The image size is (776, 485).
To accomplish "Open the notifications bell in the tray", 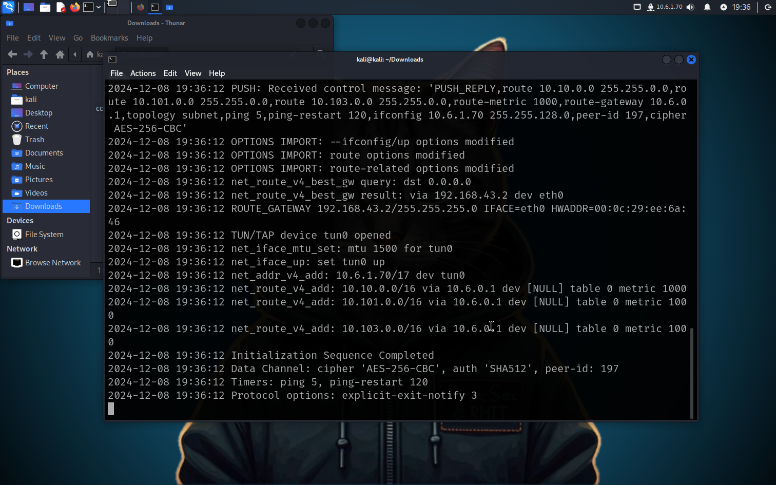I will pos(707,7).
